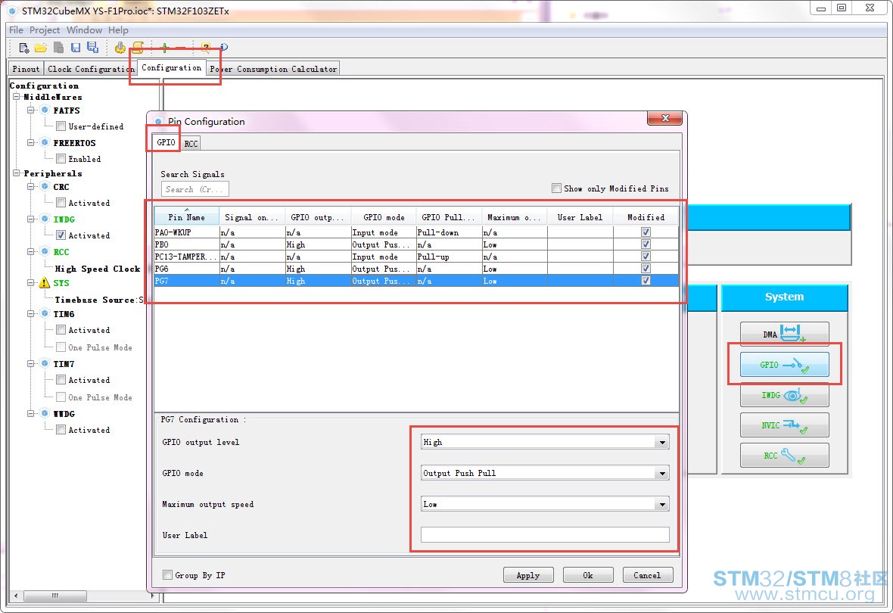Collapse the FATFS tree expander

tap(31, 110)
